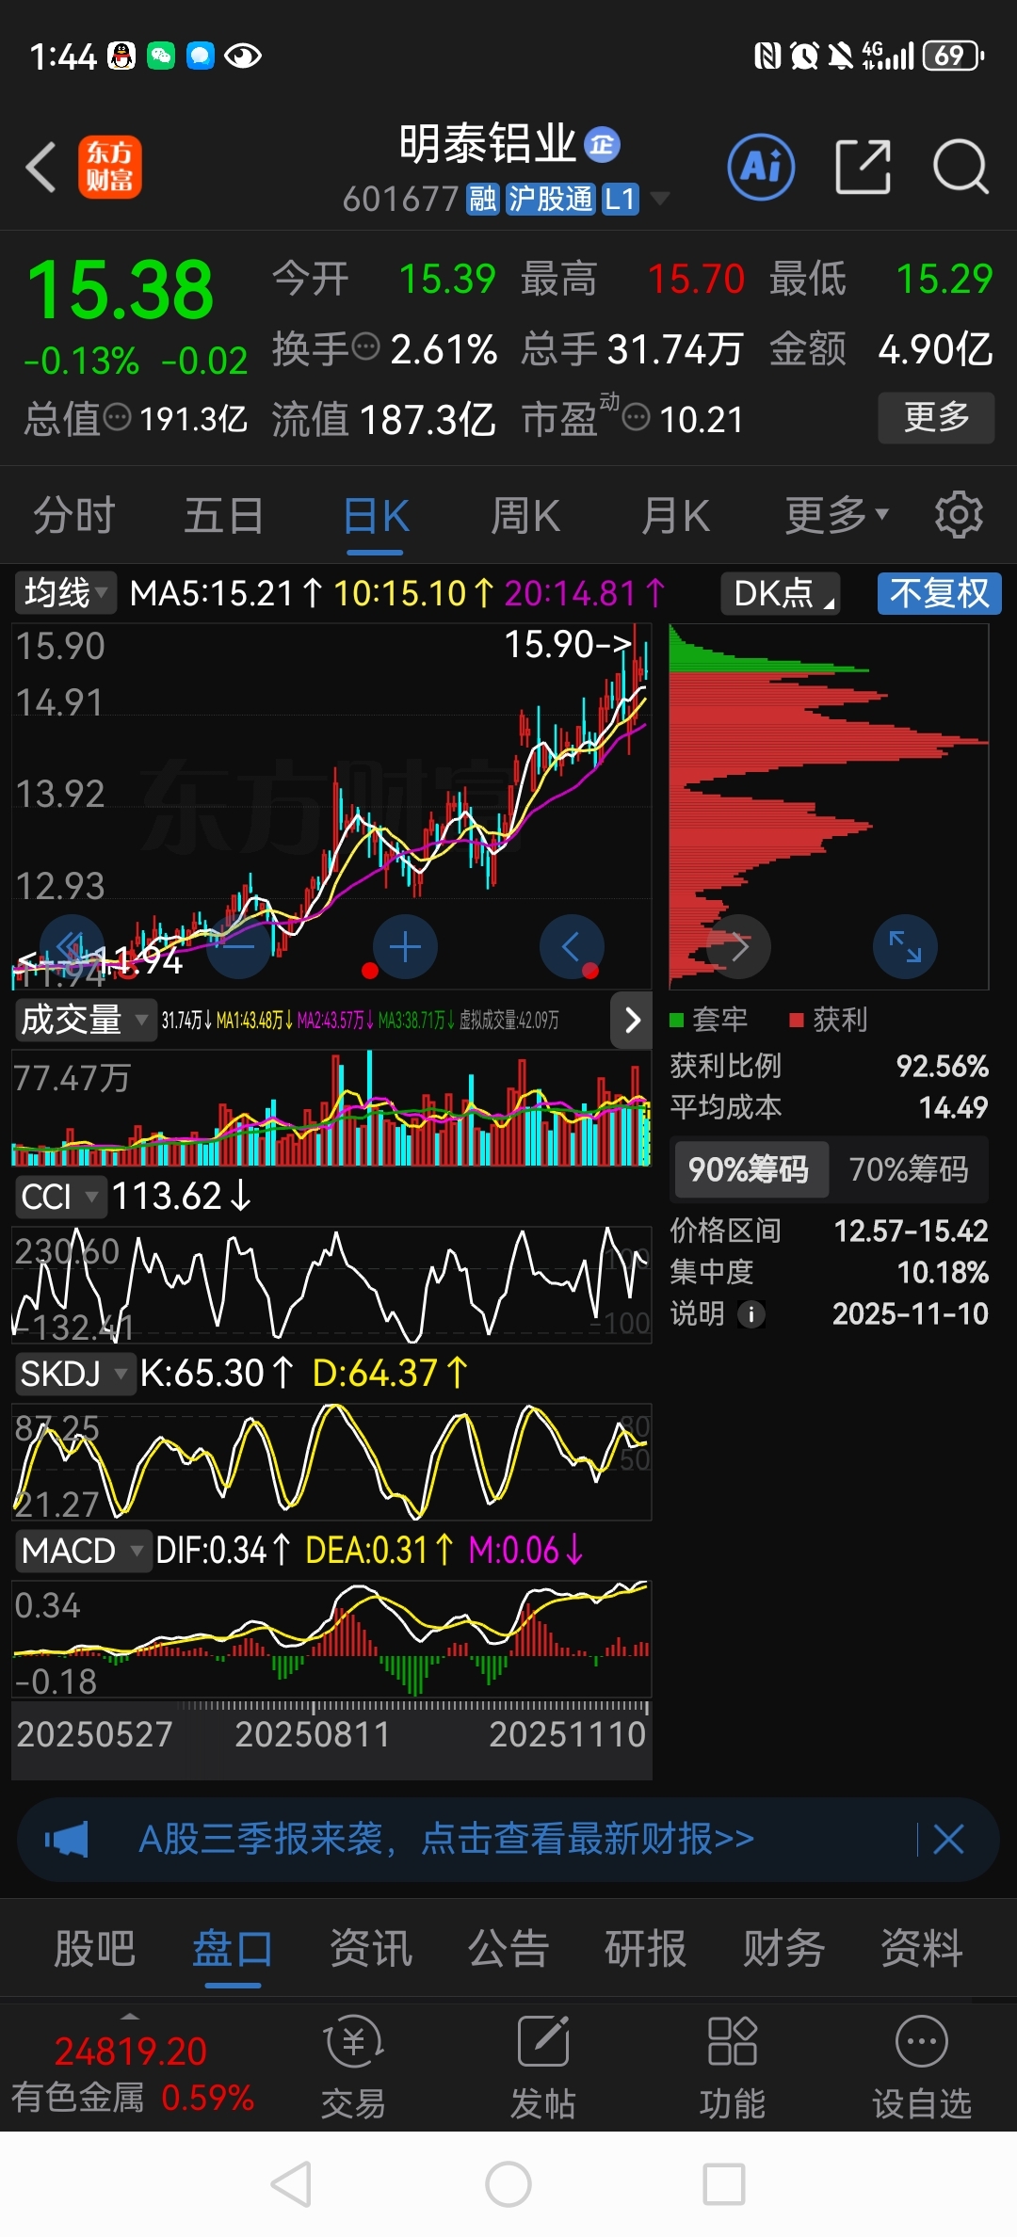Open the 股吧 tab
Image resolution: width=1017 pixels, height=2237 pixels.
[x=95, y=1949]
